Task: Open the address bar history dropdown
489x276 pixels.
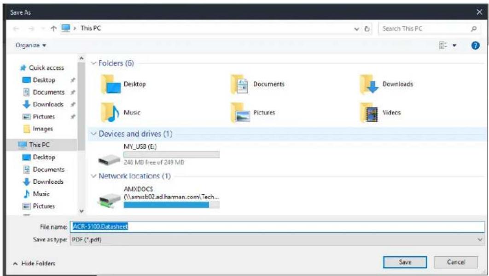Action: (x=356, y=29)
